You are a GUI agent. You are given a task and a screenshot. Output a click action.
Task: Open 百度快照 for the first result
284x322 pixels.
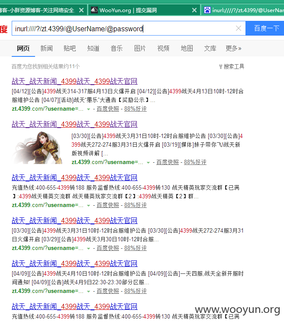(x=108, y=109)
